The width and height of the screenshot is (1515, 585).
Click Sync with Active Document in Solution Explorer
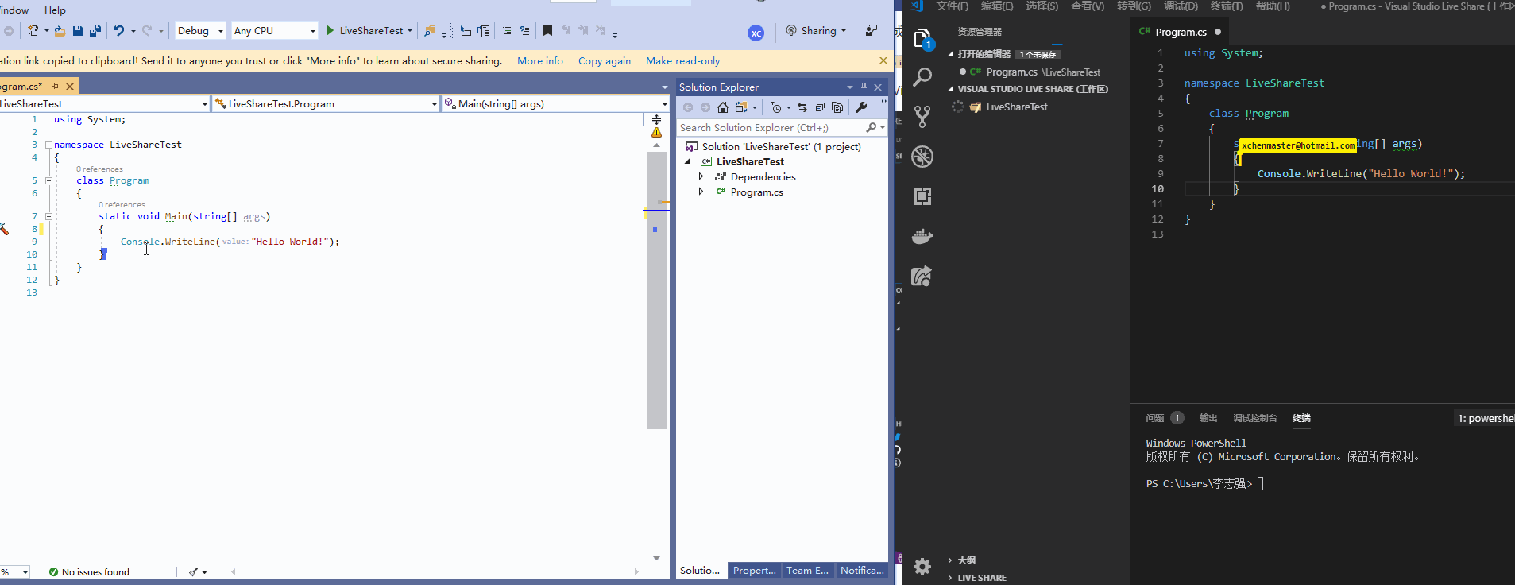coord(802,107)
